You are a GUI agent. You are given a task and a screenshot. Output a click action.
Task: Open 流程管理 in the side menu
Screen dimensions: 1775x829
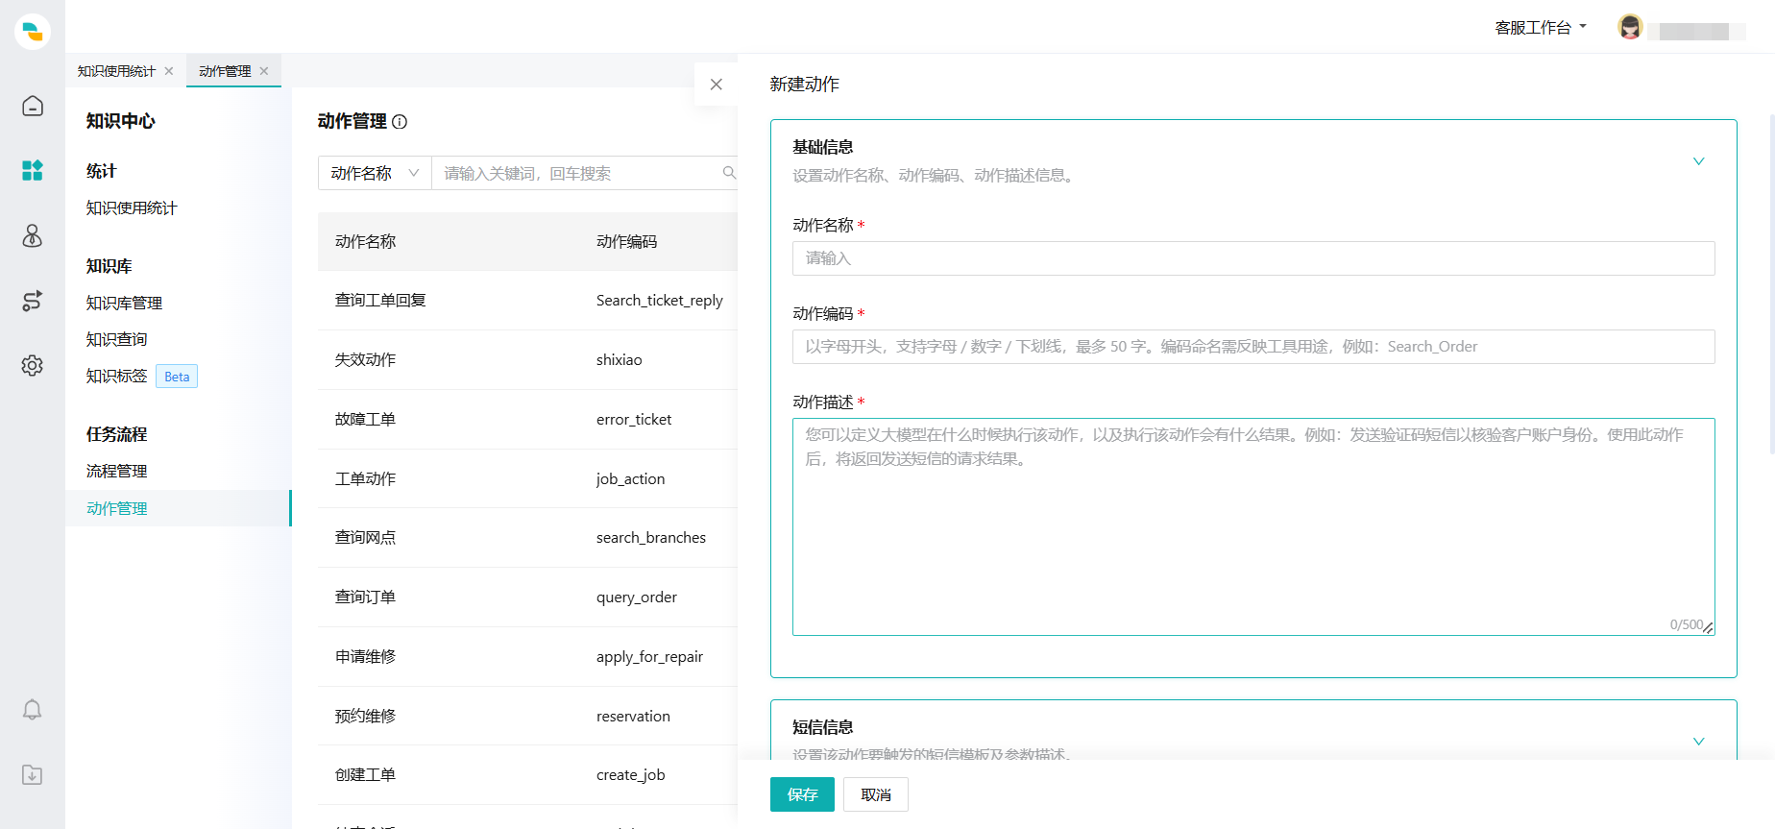[116, 471]
